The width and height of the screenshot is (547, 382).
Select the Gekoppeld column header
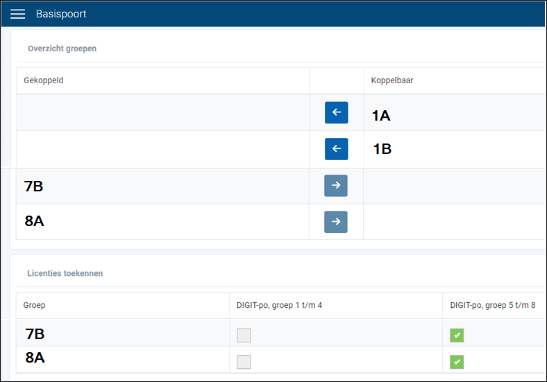(x=44, y=80)
